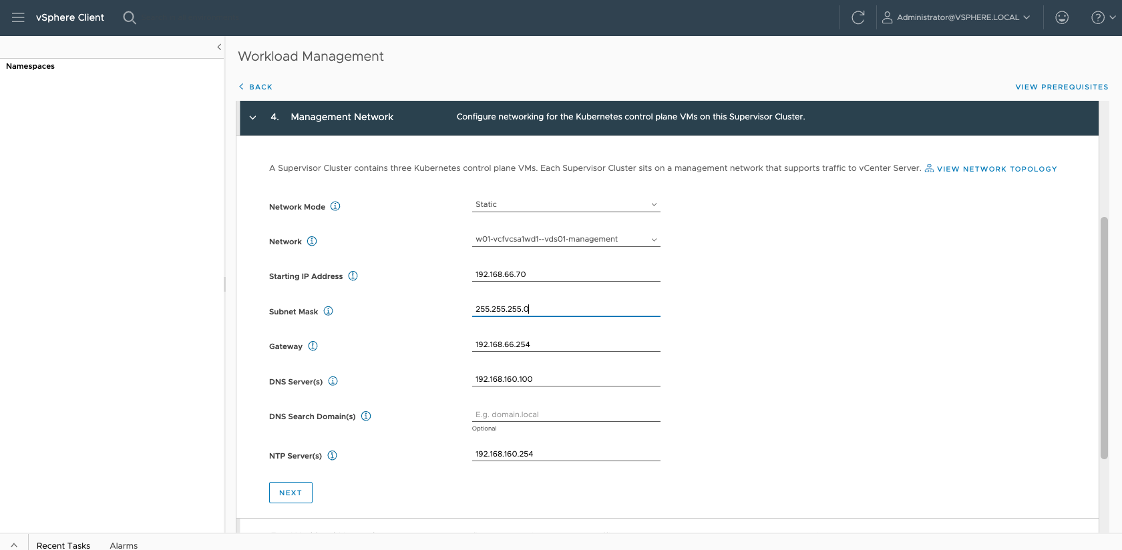Viewport: 1122px width, 550px height.
Task: Click the BACK link
Action: [256, 87]
